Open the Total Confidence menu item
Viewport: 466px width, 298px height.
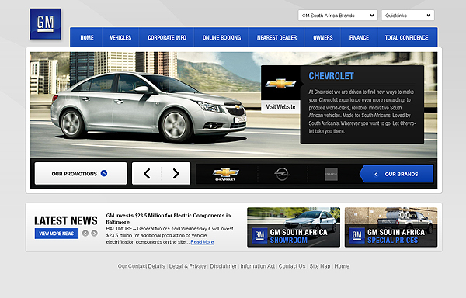[406, 38]
